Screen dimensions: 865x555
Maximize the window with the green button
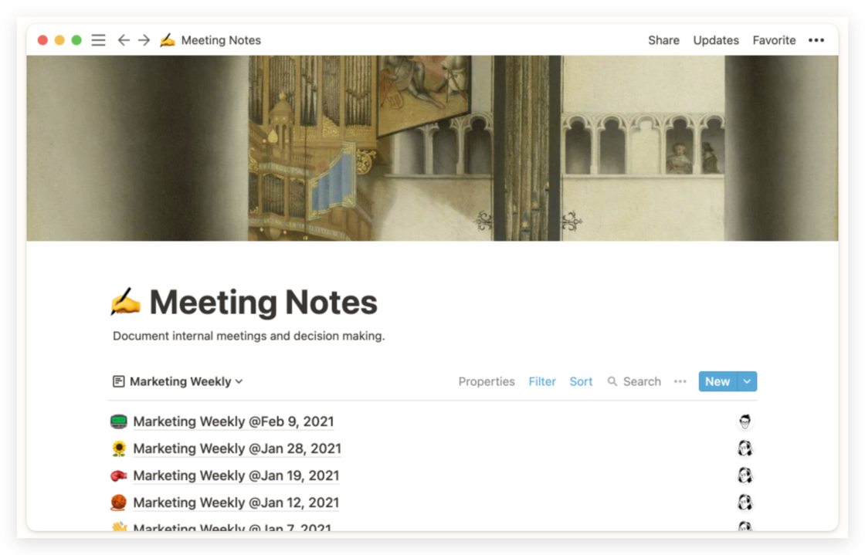(x=76, y=40)
